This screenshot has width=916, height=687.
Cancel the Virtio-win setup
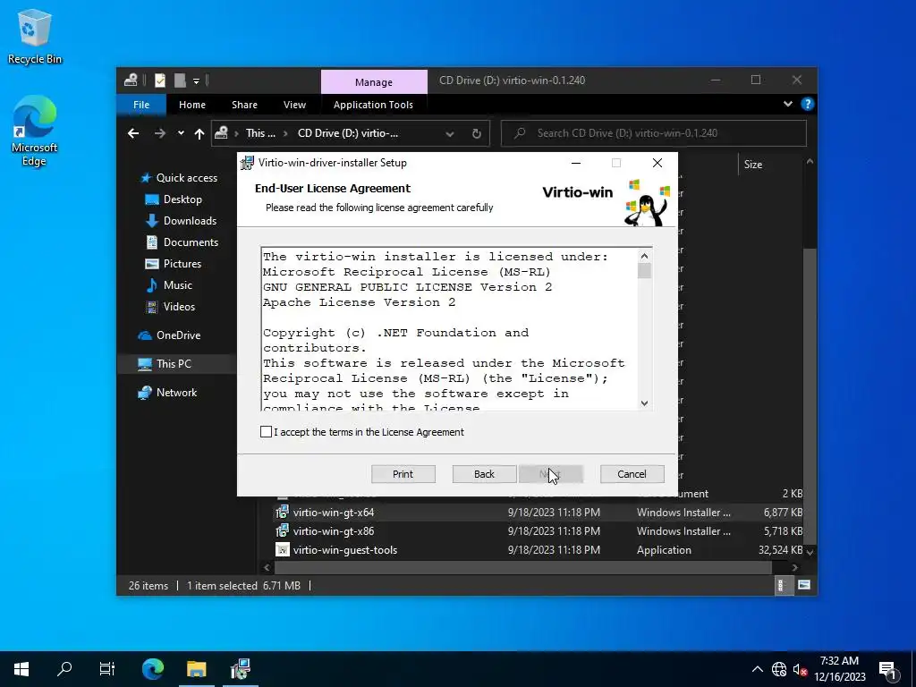[x=632, y=474]
